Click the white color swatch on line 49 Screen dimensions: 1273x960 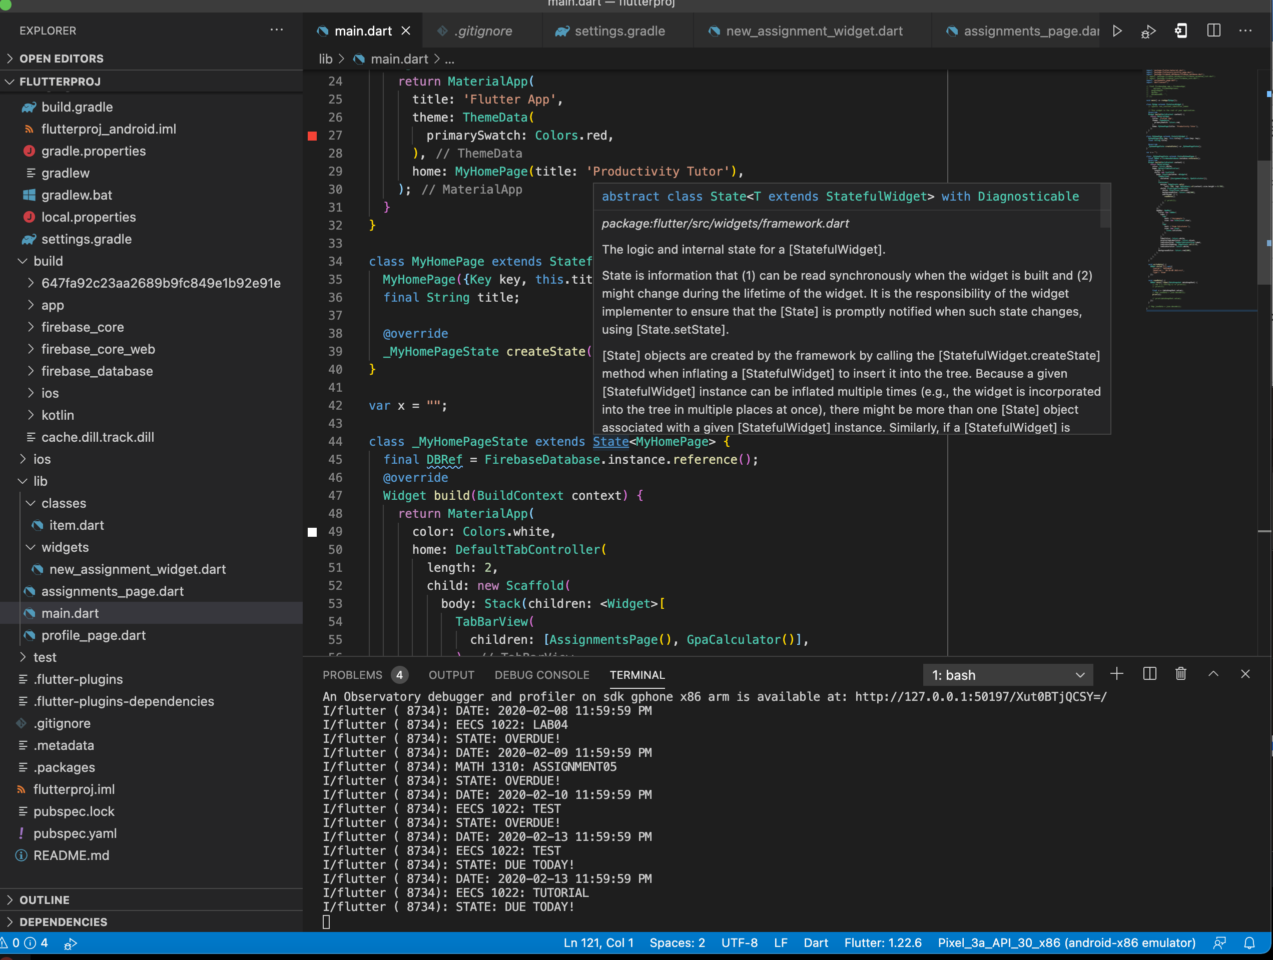click(312, 532)
